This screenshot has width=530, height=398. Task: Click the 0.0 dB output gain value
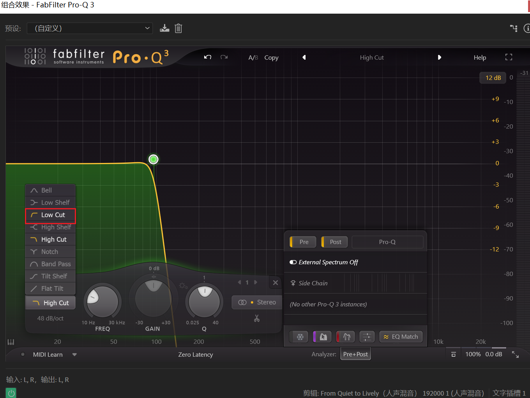tap(493, 354)
